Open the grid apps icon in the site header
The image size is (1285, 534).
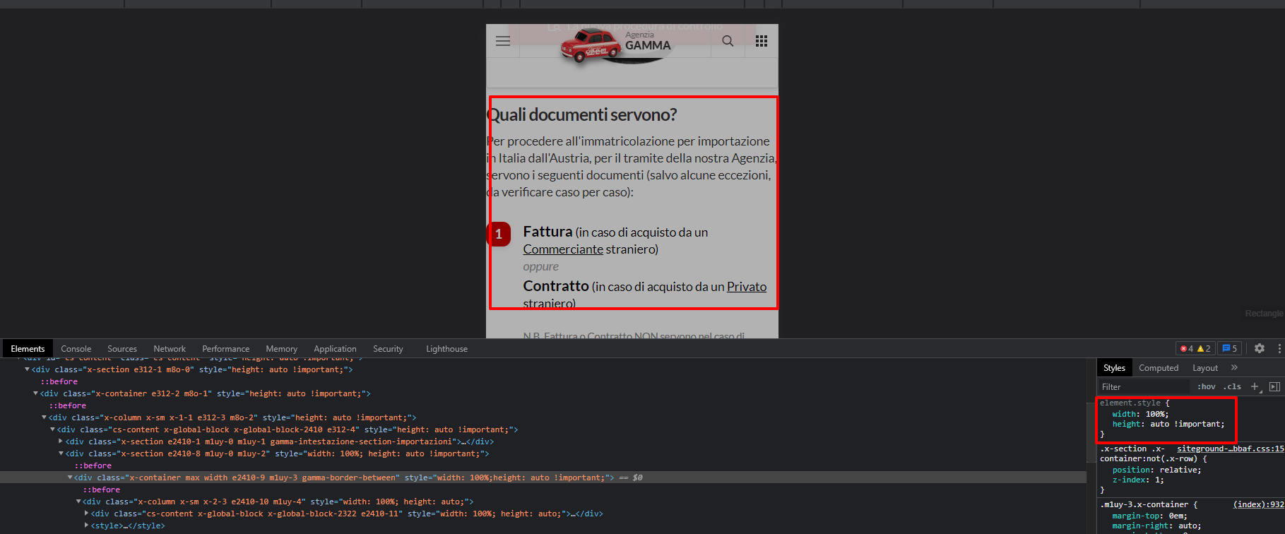tap(762, 41)
